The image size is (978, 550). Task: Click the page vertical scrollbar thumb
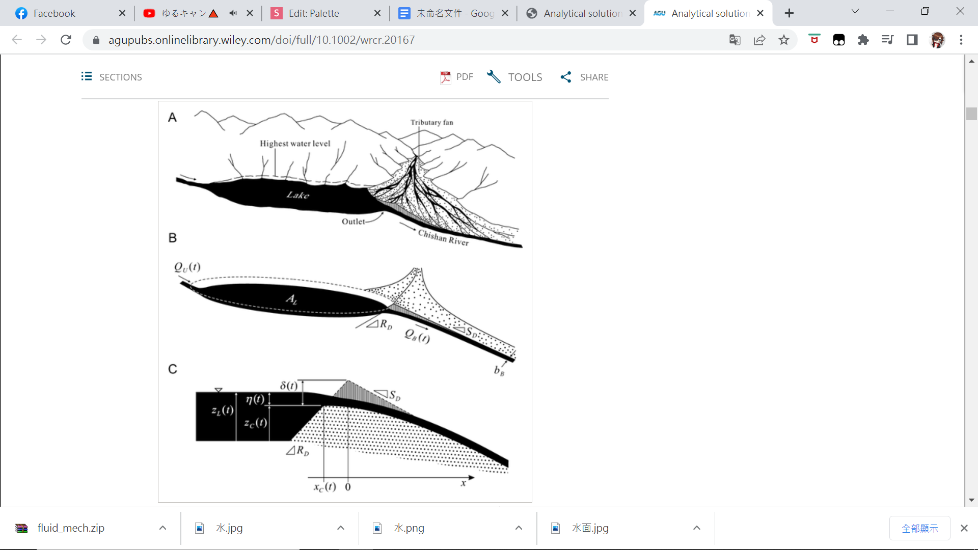(x=971, y=114)
